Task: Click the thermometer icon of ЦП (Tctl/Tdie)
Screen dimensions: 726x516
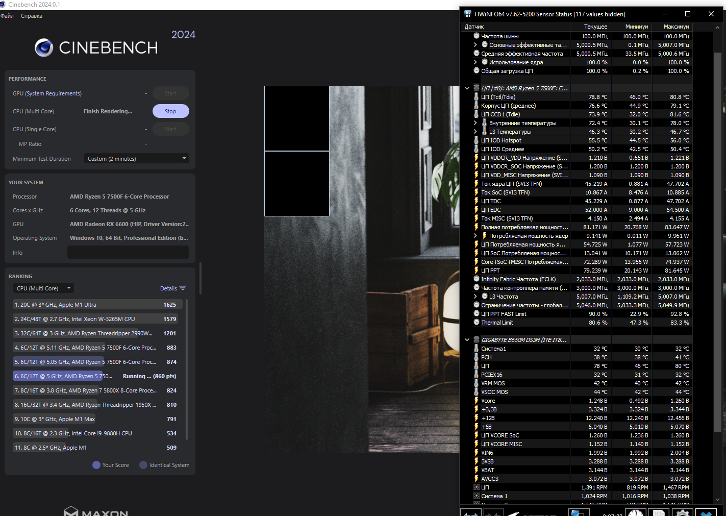Action: [x=477, y=97]
